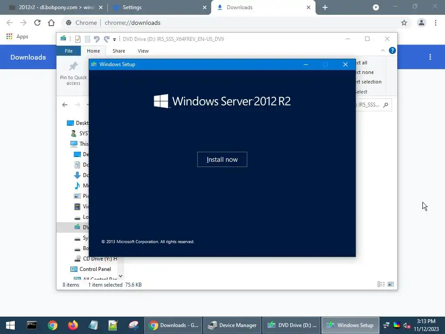Click the Chrome Home icon
445x334 pixels.
point(51,23)
